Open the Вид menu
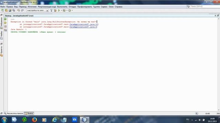Image resolution: width=220 pixels, height=123 pixels. tap(16, 7)
